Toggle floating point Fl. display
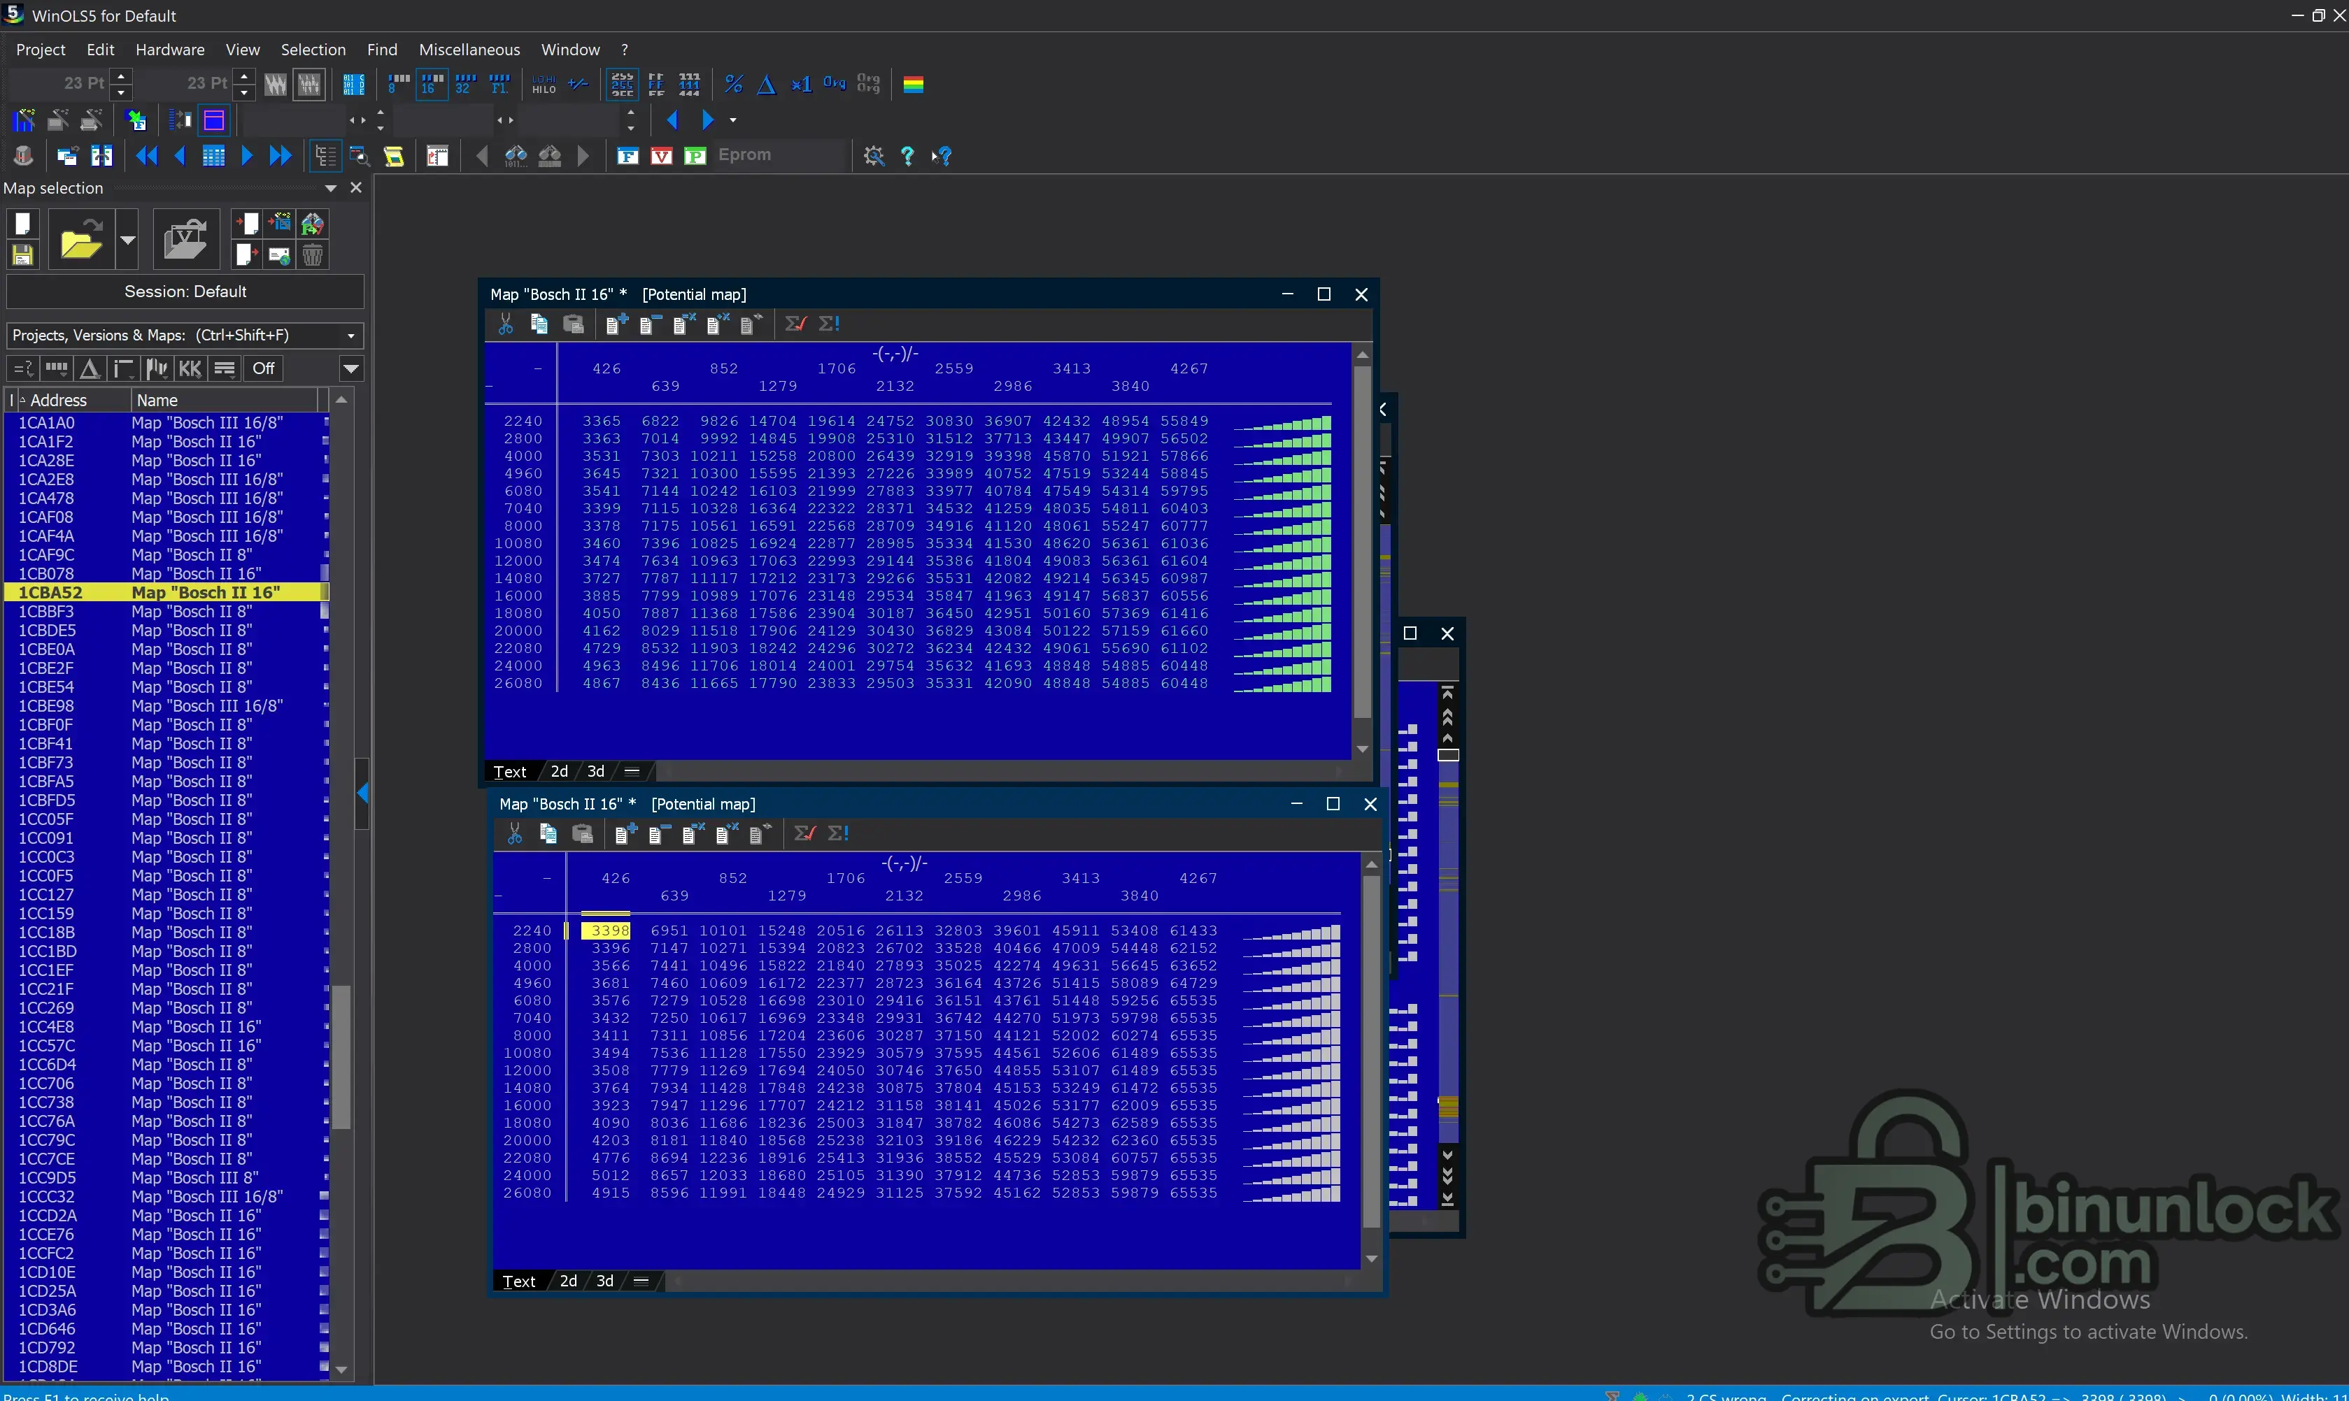Screen dimensions: 2349x1401 pyautogui.click(x=499, y=85)
